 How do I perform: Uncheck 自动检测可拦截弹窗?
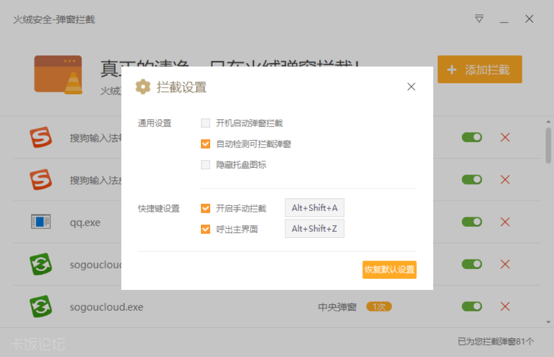[206, 144]
